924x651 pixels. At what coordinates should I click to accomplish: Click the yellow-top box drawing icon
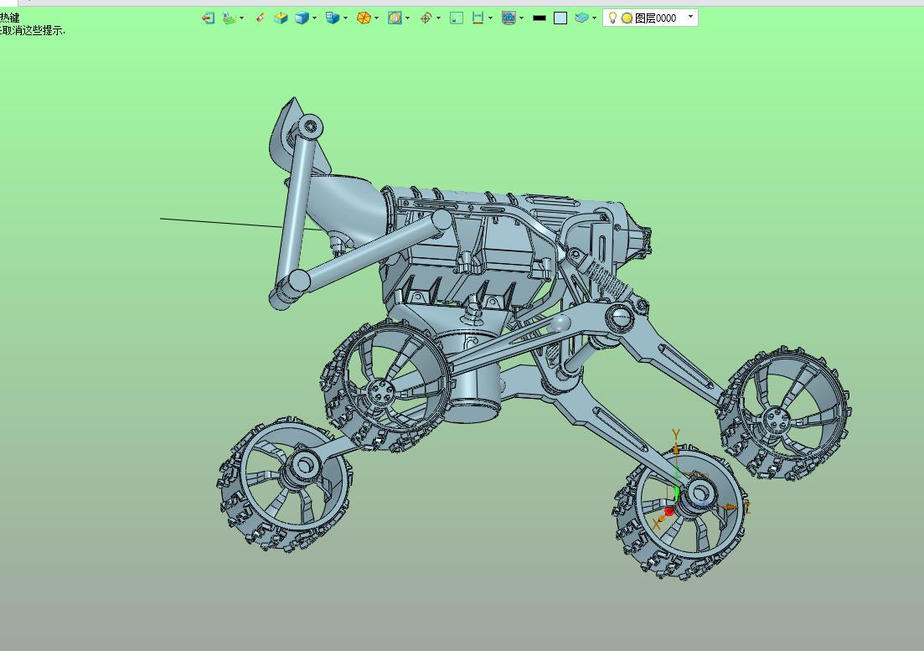click(281, 18)
